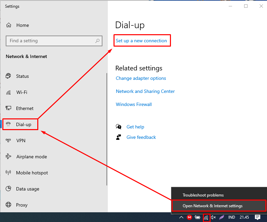Screen dimensions: 267x222
Task: Click the Mobile hotspot antenna icon
Action: [8, 172]
